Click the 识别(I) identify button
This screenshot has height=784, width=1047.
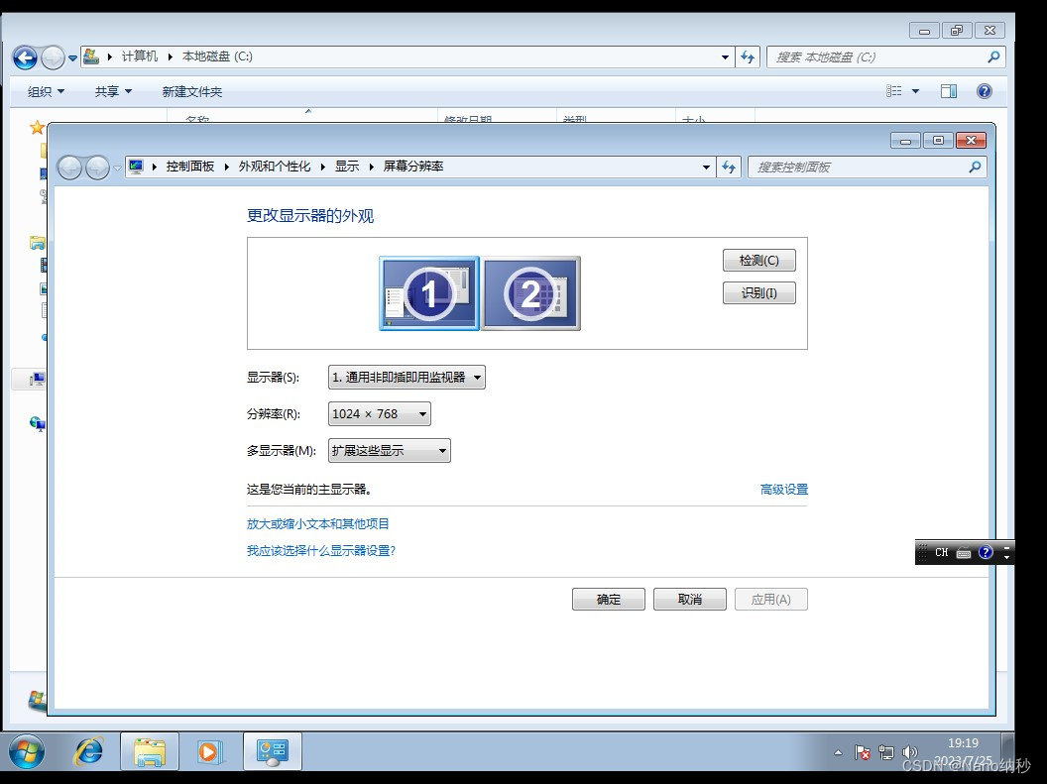[759, 293]
